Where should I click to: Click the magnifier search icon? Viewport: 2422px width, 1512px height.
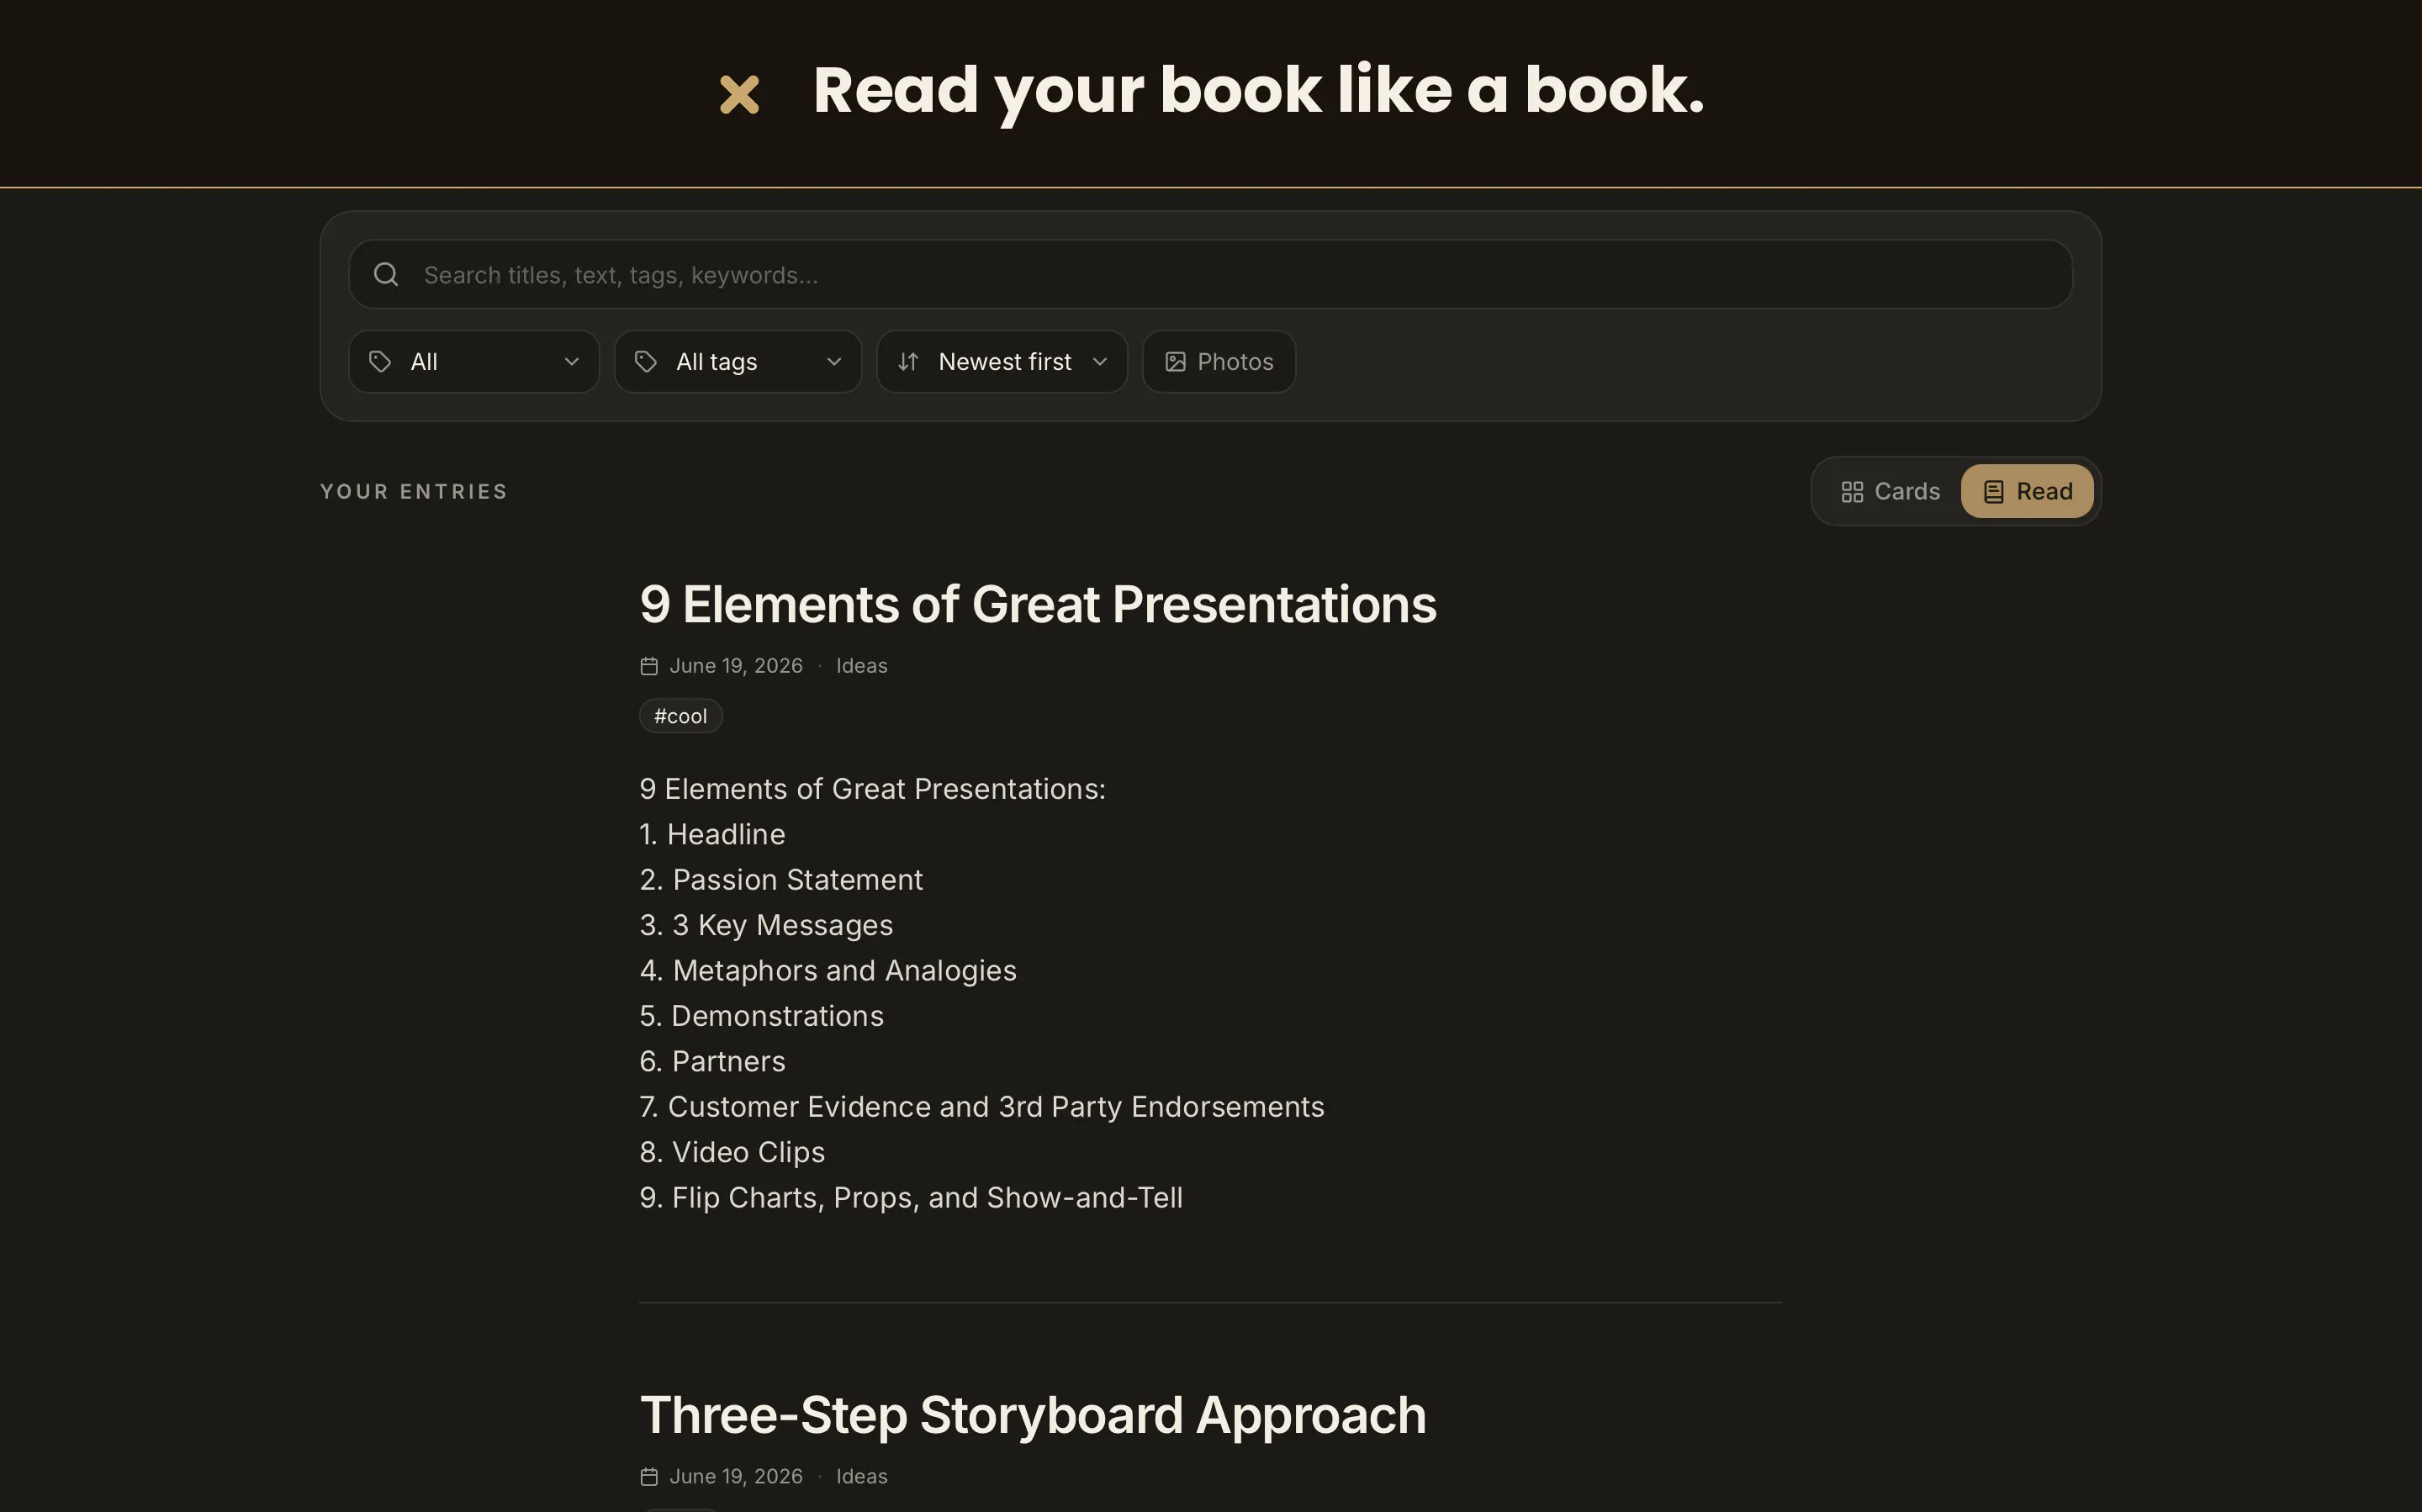[386, 274]
